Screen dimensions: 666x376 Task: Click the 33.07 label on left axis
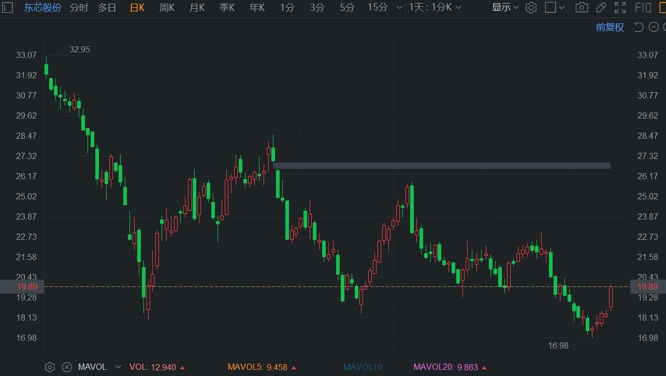tap(26, 55)
